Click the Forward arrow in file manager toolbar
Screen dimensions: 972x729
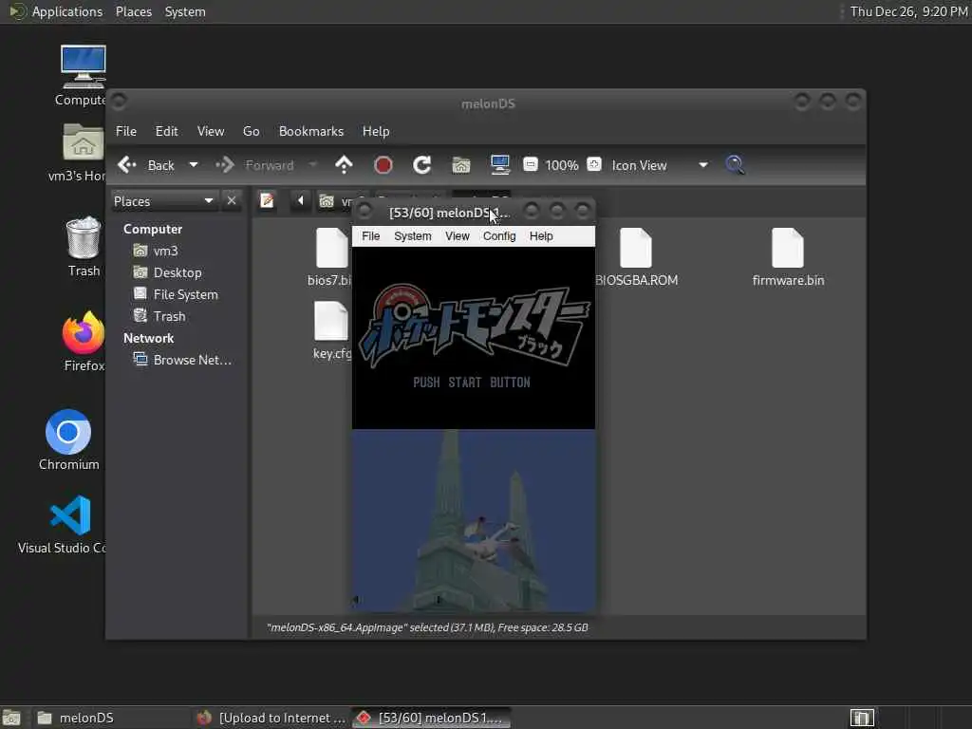225,165
